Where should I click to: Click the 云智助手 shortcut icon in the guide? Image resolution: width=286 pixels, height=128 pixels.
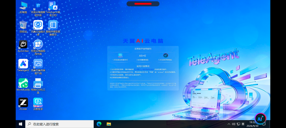coord(120,55)
